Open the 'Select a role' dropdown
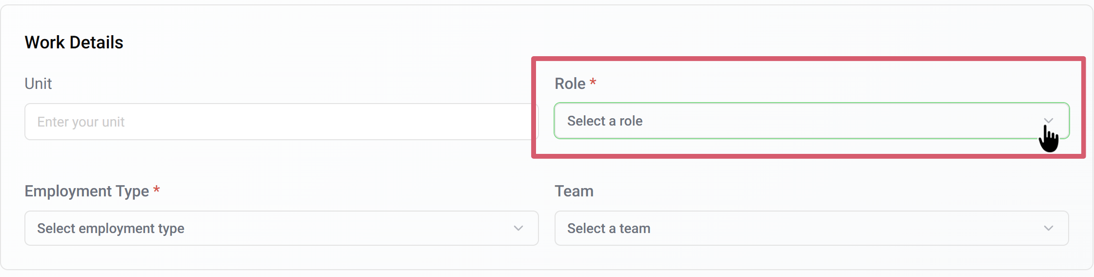The width and height of the screenshot is (1094, 277). [810, 121]
